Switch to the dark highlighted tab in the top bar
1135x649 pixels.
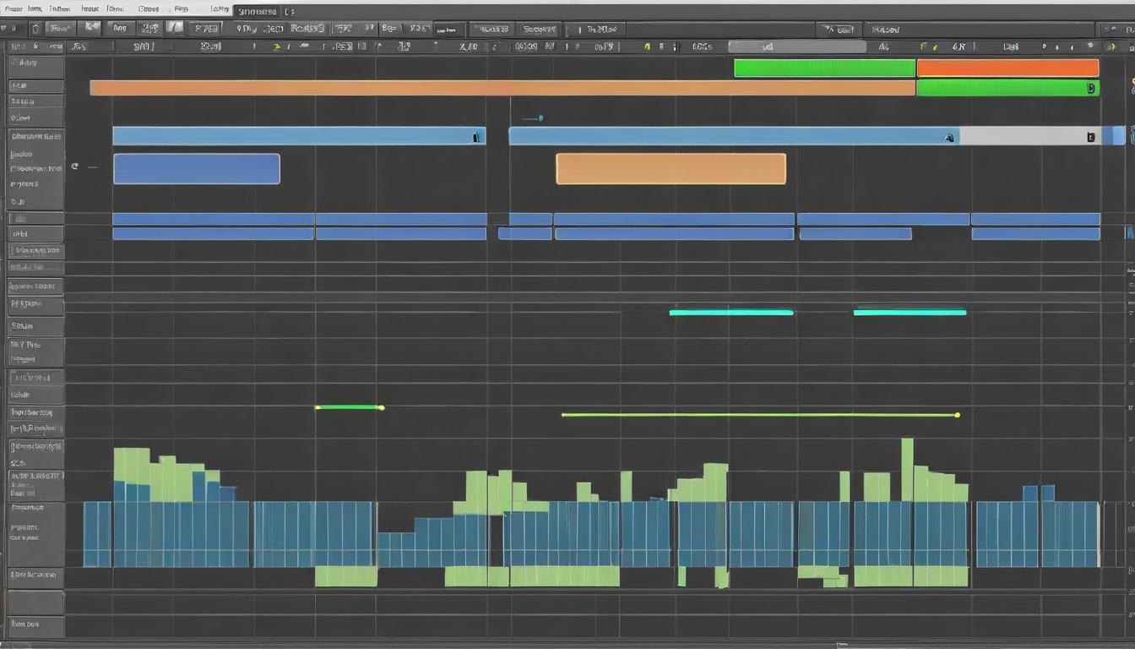tap(257, 11)
